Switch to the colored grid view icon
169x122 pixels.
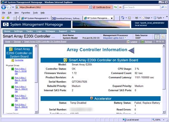click(x=163, y=37)
